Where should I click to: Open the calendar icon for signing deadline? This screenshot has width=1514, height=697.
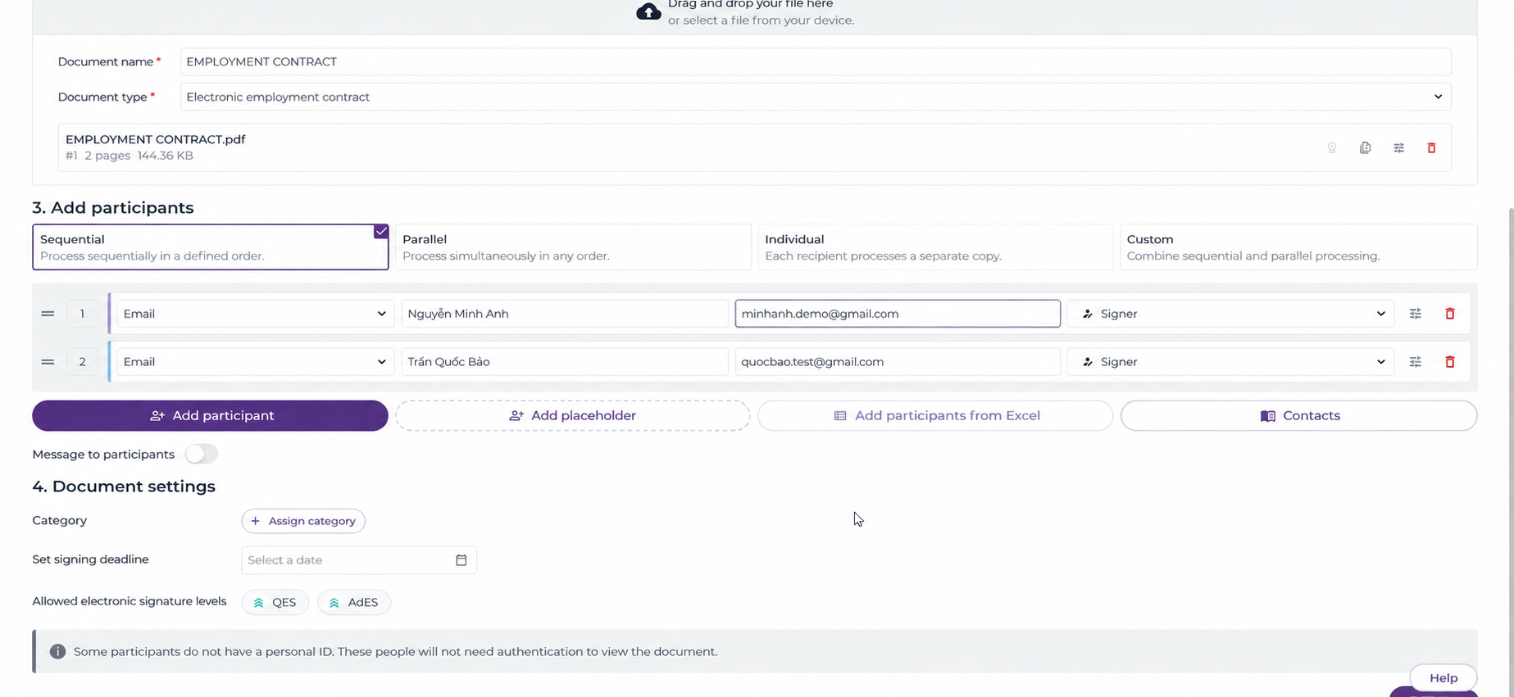(x=461, y=560)
